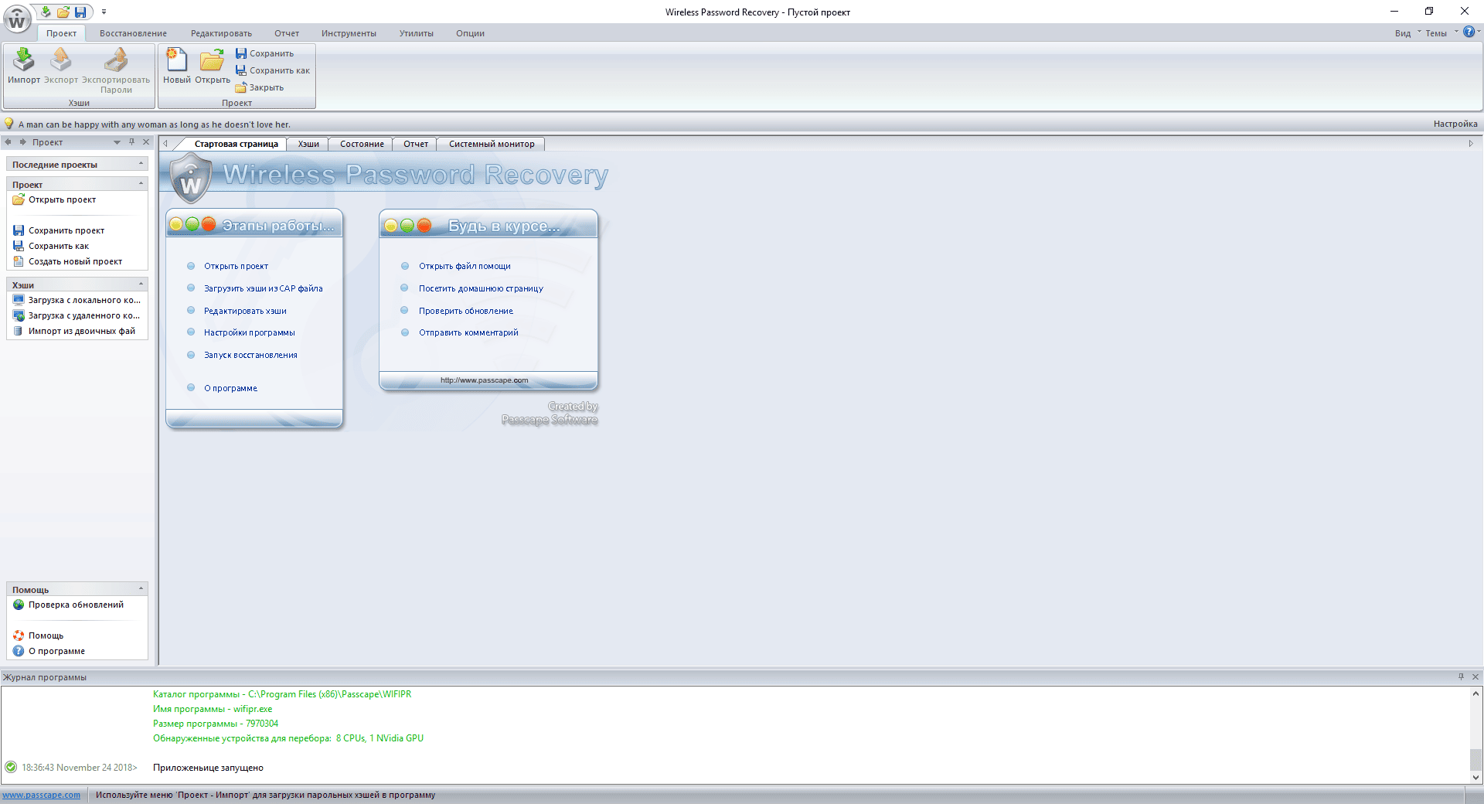Image resolution: width=1484 pixels, height=804 pixels.
Task: Collapse the Хэши sidebar section
Action: 141,284
